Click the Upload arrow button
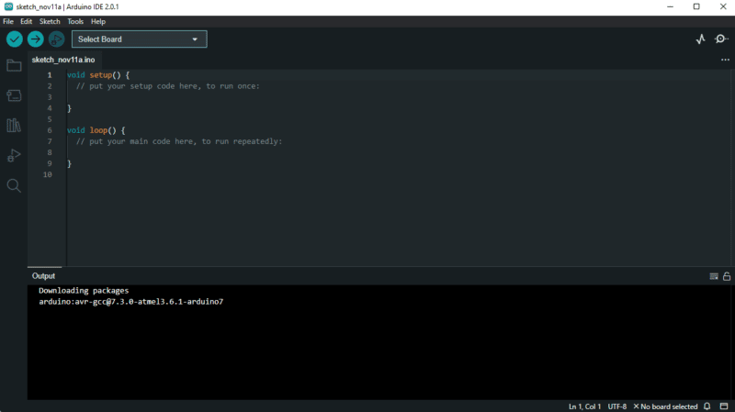This screenshot has height=412, width=735. 35,39
